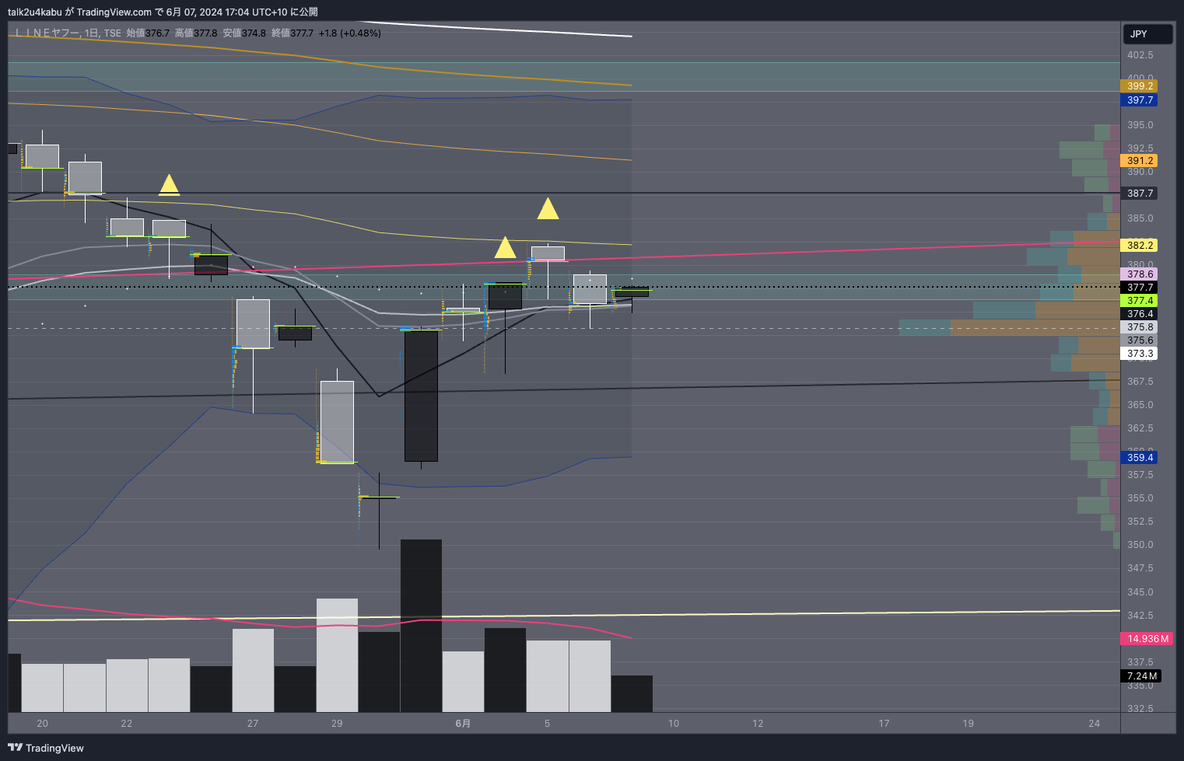Screen dimensions: 1184x761
Task: Click the 402.5 price scale value
Action: pyautogui.click(x=1140, y=55)
